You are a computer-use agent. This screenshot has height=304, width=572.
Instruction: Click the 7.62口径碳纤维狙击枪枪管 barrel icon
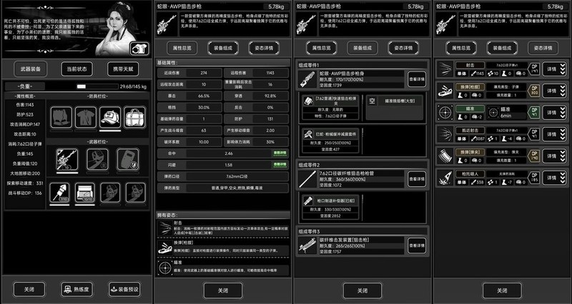307,178
